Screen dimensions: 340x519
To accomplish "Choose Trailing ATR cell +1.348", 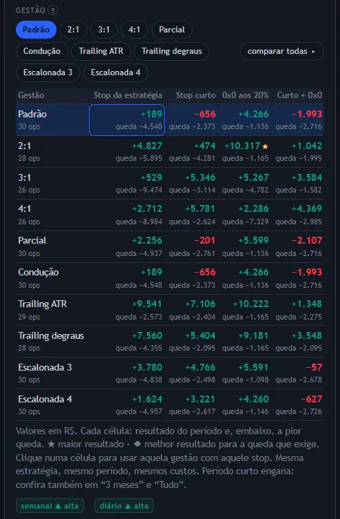I will point(298,310).
